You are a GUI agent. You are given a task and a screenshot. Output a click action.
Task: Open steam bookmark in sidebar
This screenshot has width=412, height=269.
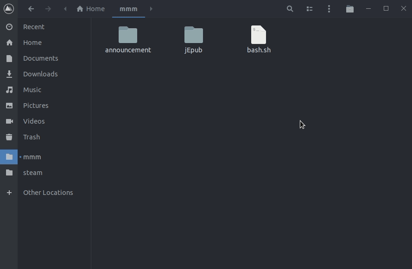32,173
